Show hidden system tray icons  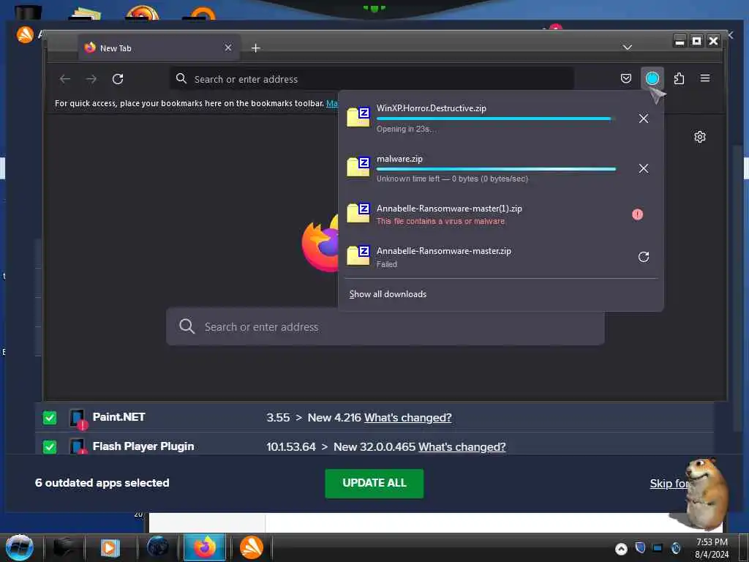621,549
